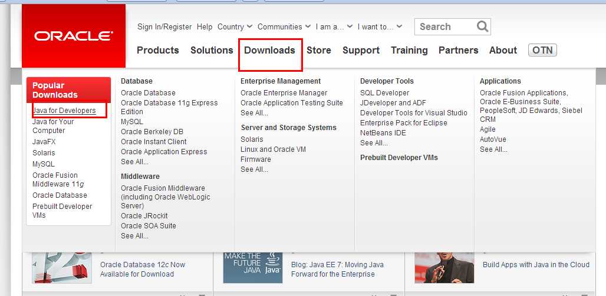Expand the 'I am a...' dropdown

tap(334, 26)
